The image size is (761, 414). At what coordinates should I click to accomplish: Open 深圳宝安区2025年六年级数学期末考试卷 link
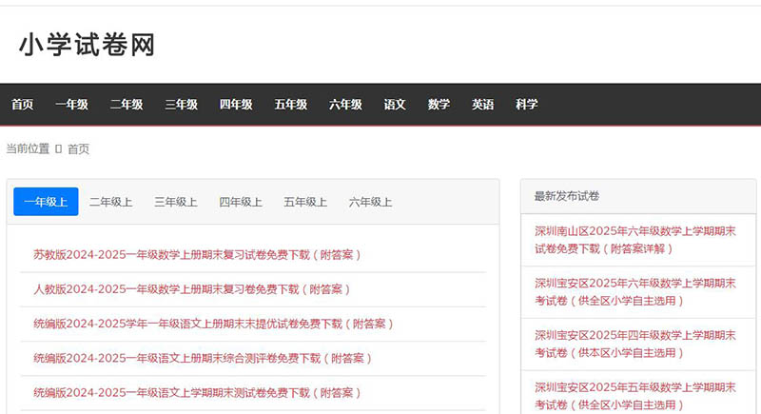(x=635, y=291)
